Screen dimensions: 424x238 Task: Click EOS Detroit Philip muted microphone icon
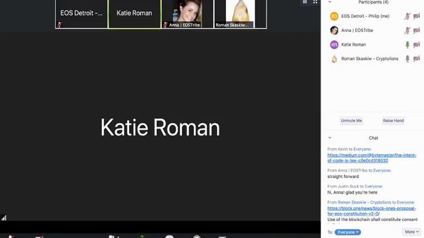click(x=407, y=16)
